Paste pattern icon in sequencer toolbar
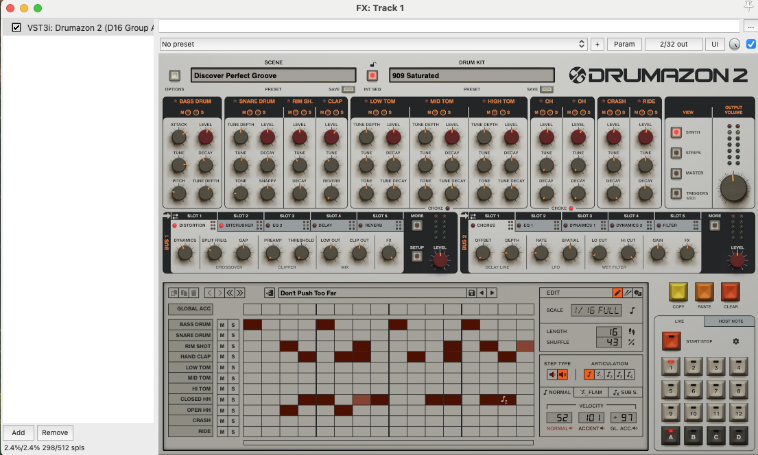Screen dimensions: 758x455 [x=184, y=293]
